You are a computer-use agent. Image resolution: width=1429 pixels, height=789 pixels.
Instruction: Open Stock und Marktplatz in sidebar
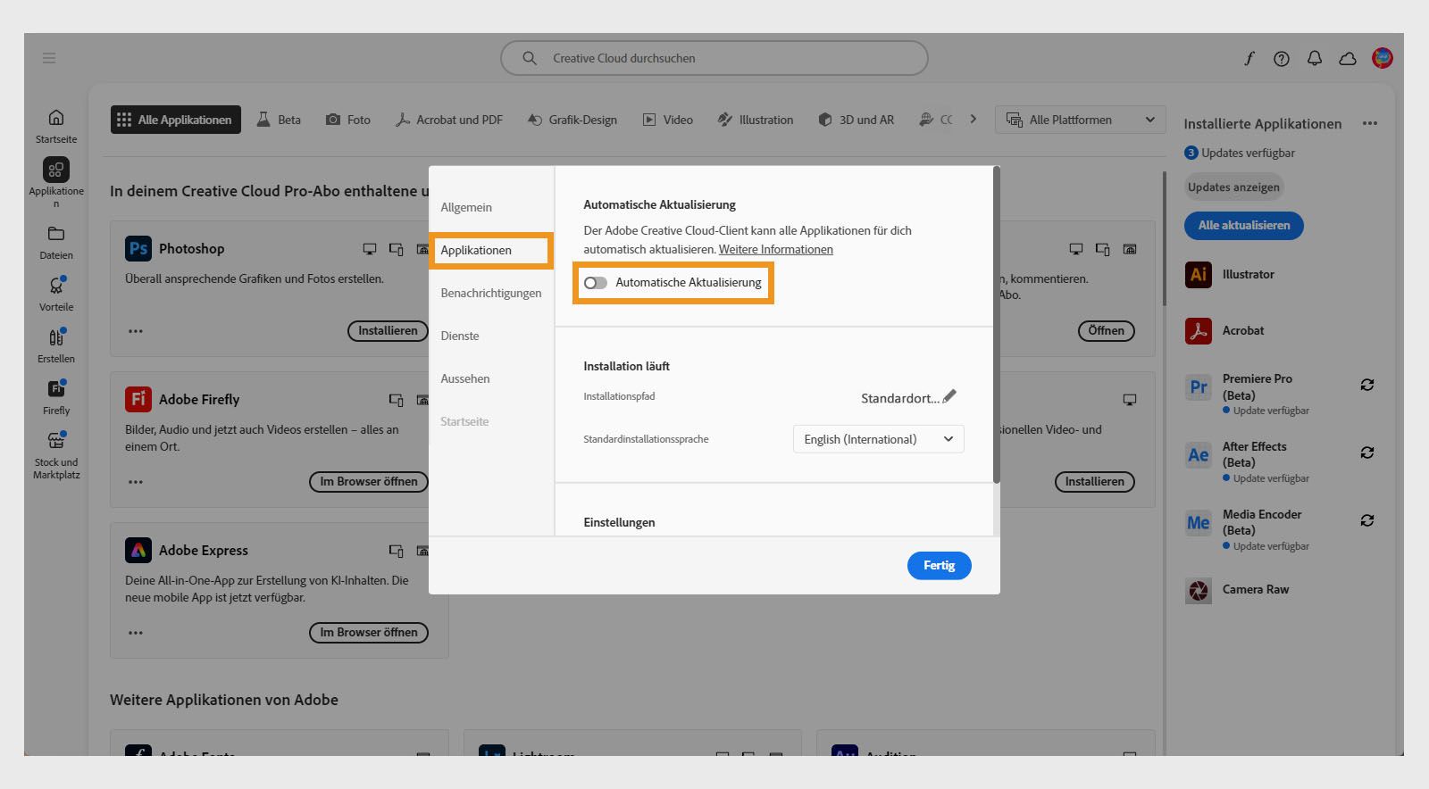click(x=56, y=455)
